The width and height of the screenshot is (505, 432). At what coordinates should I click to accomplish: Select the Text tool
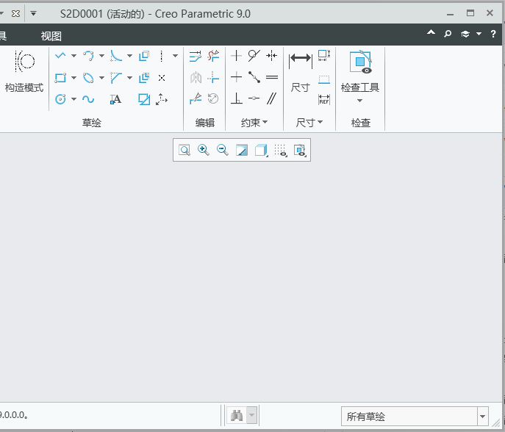[x=116, y=99]
